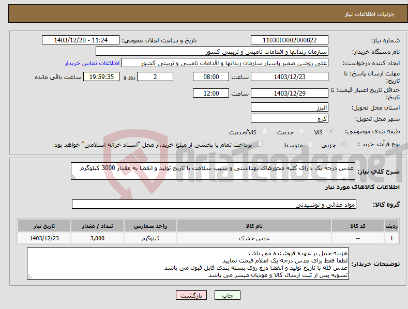Click the announcement date field 1403/12/20 - 11:24

tap(81, 40)
